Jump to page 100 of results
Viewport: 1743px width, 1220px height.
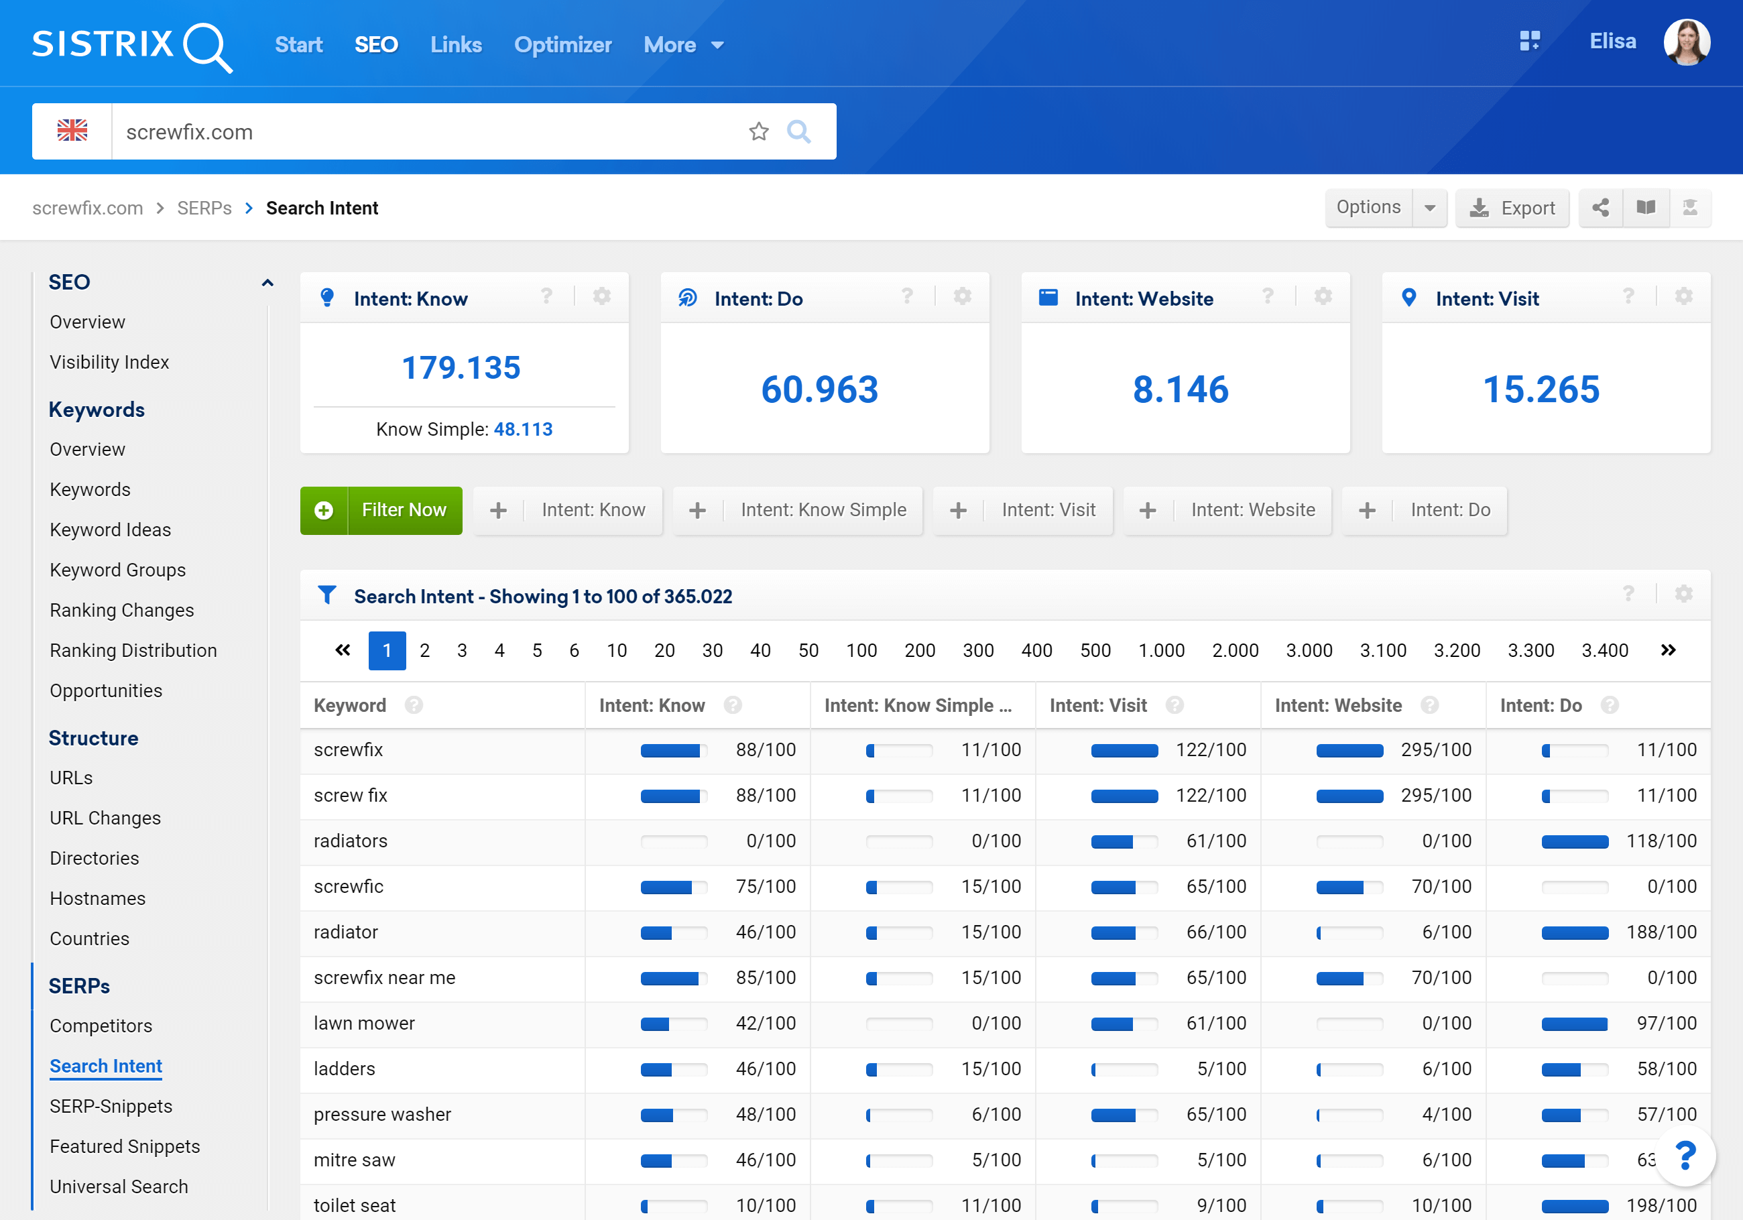click(861, 650)
